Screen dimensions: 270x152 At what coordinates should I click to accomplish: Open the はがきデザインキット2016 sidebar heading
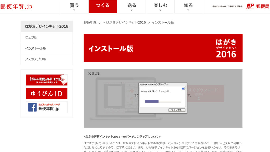(x=47, y=26)
